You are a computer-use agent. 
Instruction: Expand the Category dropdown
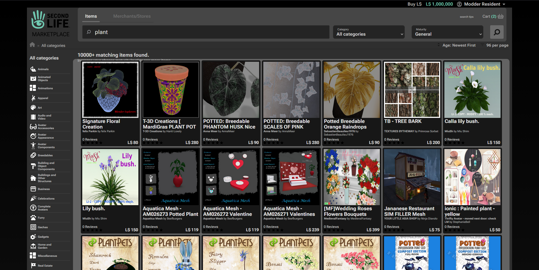pos(369,32)
